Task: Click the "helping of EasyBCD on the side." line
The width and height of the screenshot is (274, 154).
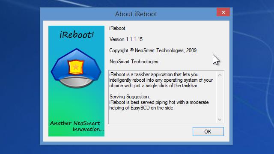Action: click(x=142, y=108)
